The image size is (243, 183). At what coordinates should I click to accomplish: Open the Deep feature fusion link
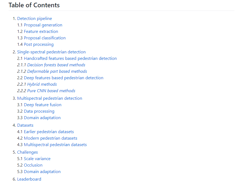[x=43, y=105]
